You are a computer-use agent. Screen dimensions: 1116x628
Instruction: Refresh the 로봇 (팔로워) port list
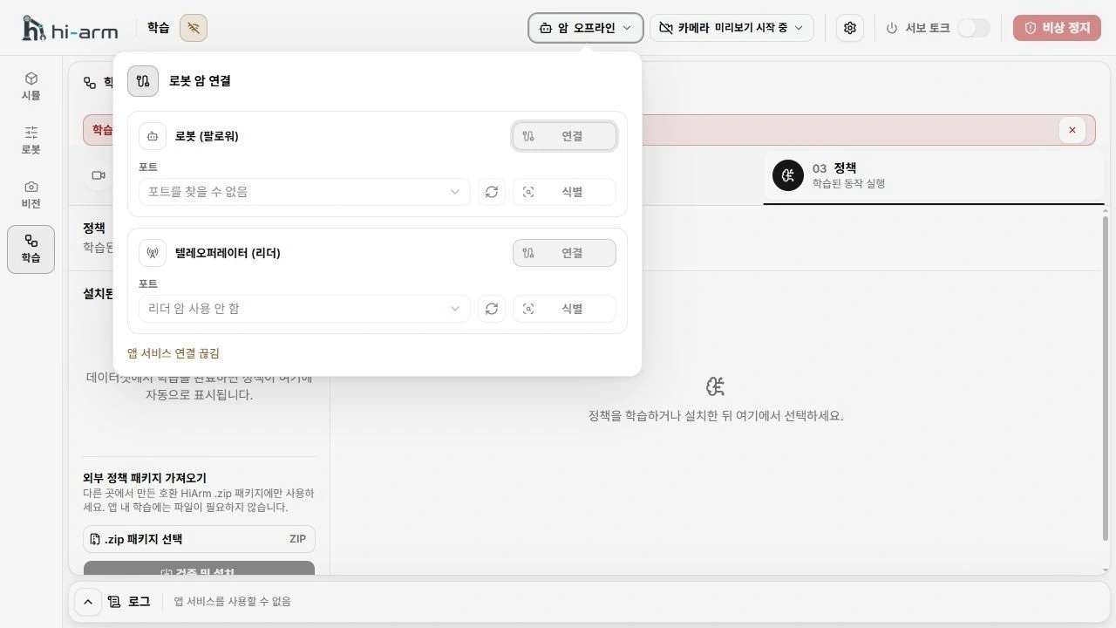pos(492,192)
